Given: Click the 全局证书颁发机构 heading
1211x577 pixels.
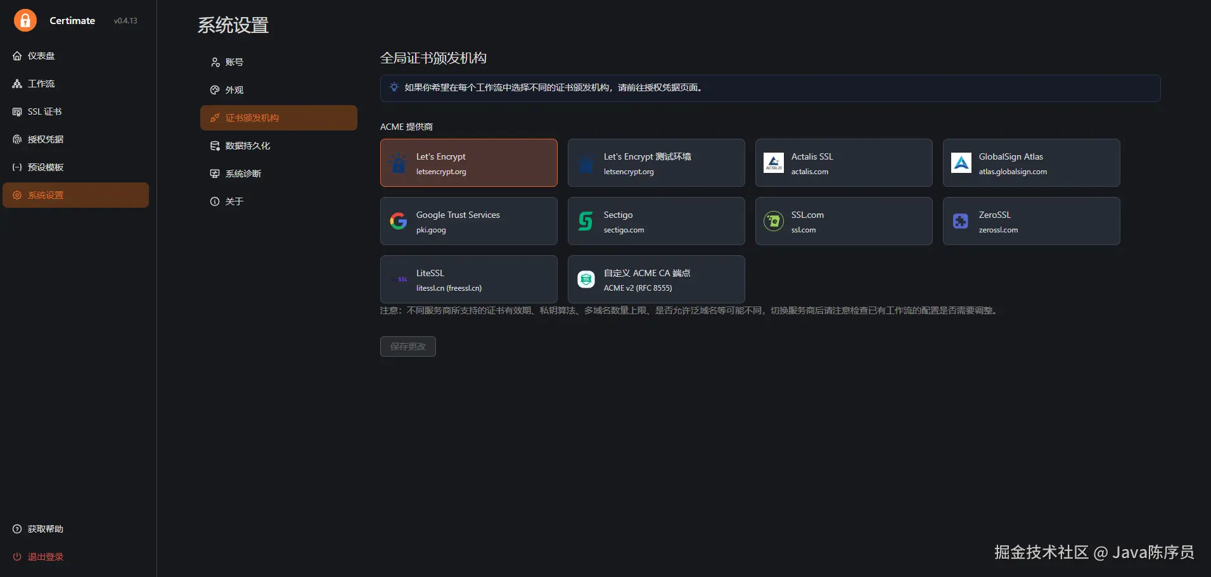Looking at the screenshot, I should (433, 58).
